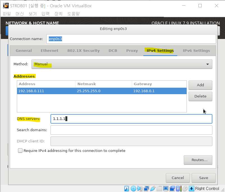Viewport: 225px width, 192px height.
Task: Open the Routes… dialog
Action: tap(198, 160)
